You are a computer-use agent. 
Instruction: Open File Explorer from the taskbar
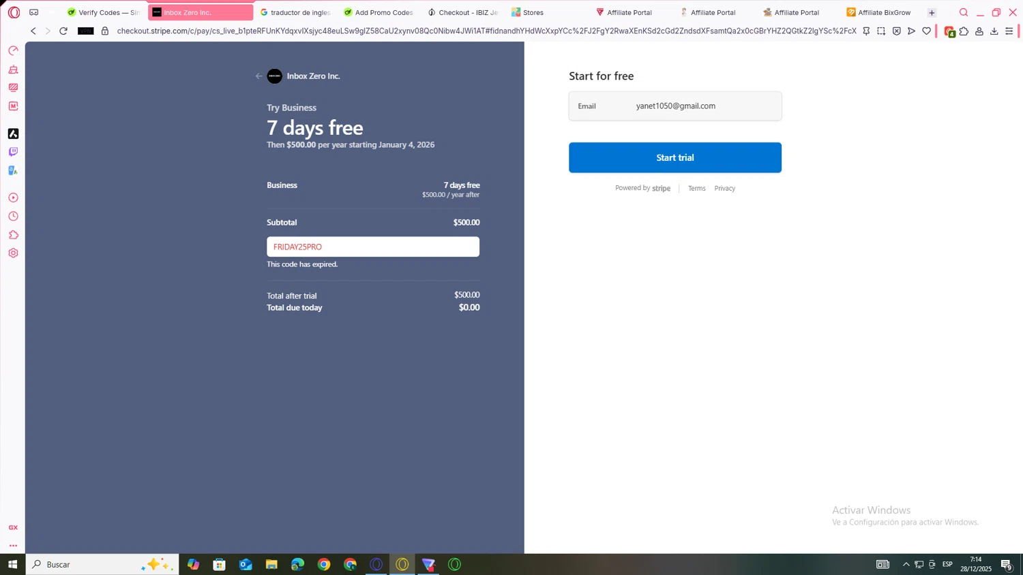coord(271,564)
